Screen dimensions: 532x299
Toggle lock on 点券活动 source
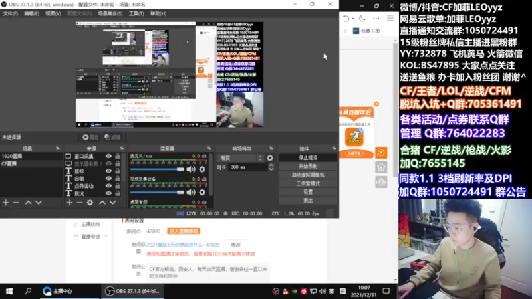[118, 186]
